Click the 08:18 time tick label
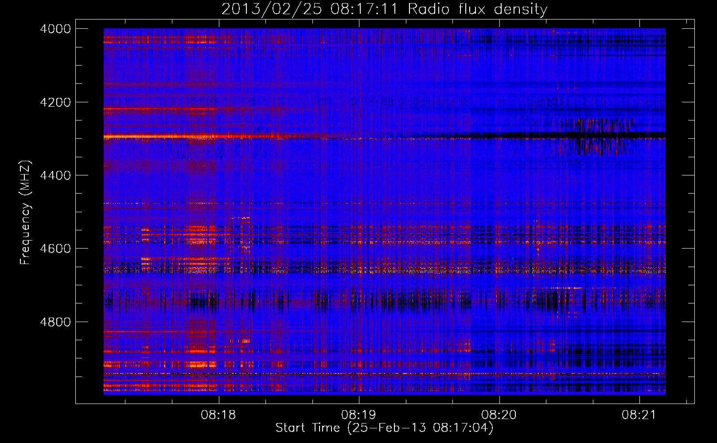Screen dimensions: 717x443 click(218, 415)
